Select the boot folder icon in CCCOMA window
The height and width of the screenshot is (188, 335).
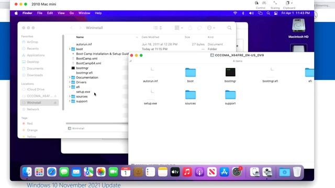191,73
